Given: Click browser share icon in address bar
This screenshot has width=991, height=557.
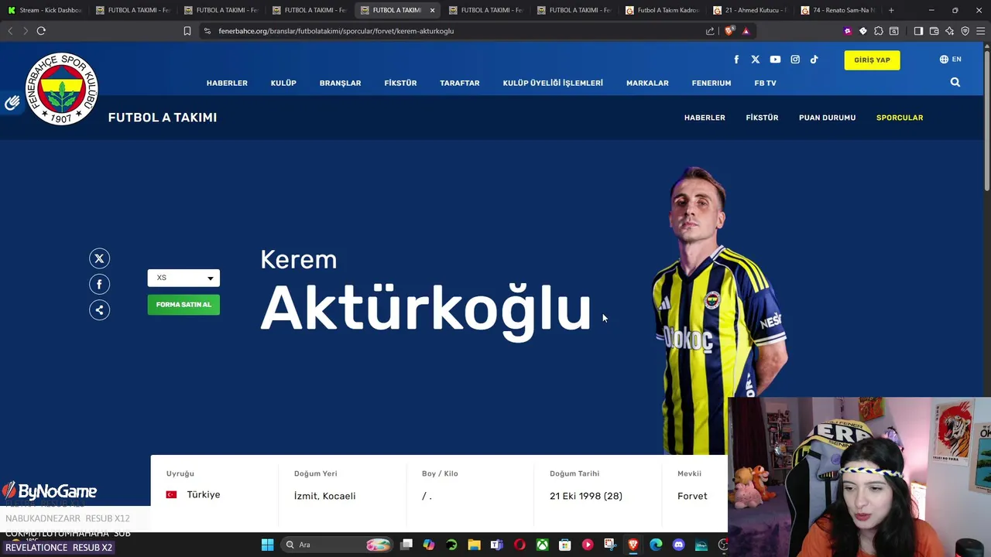Looking at the screenshot, I should (710, 31).
